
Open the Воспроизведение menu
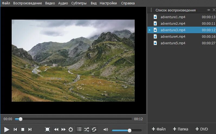28,3
